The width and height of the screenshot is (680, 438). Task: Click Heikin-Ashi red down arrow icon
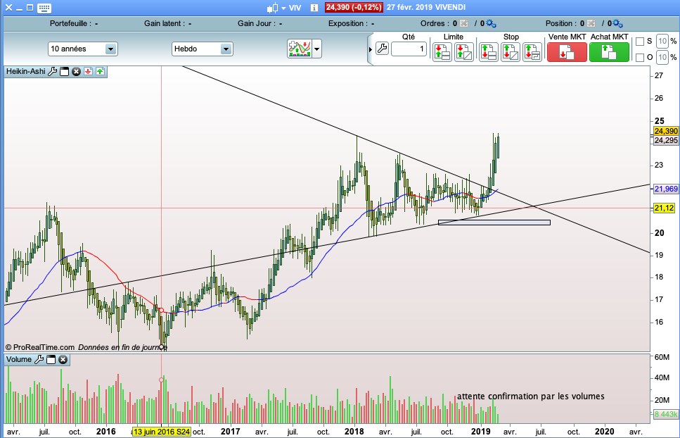click(88, 72)
